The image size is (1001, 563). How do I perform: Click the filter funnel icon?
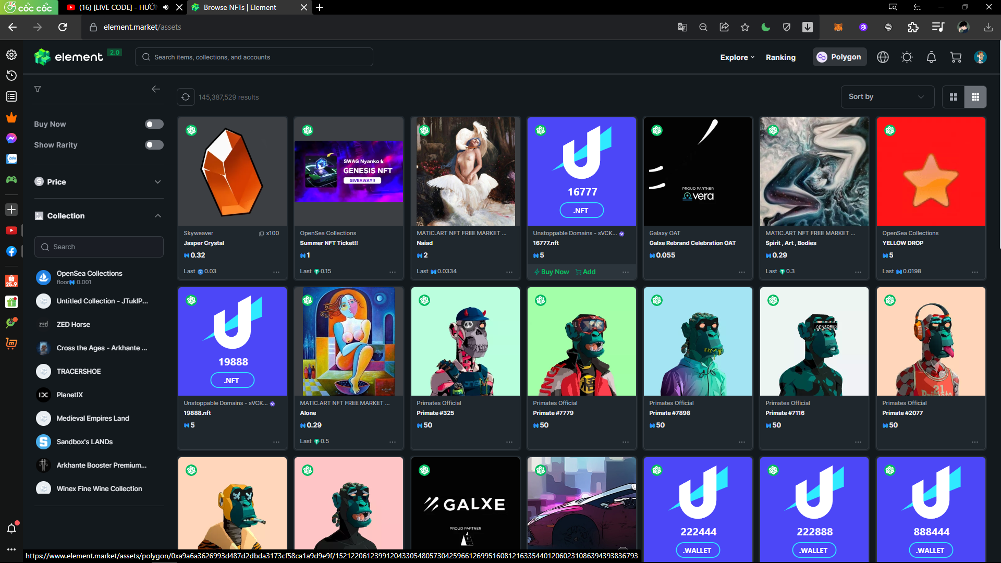38,89
